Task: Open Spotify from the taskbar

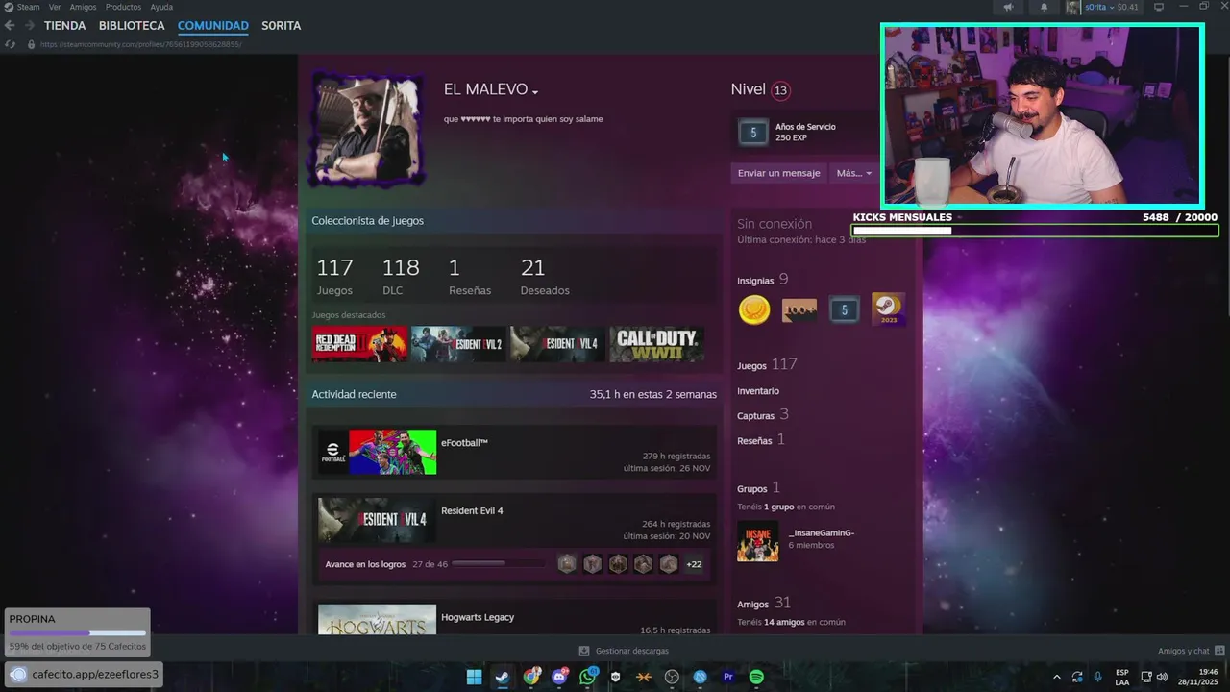Action: 756,677
